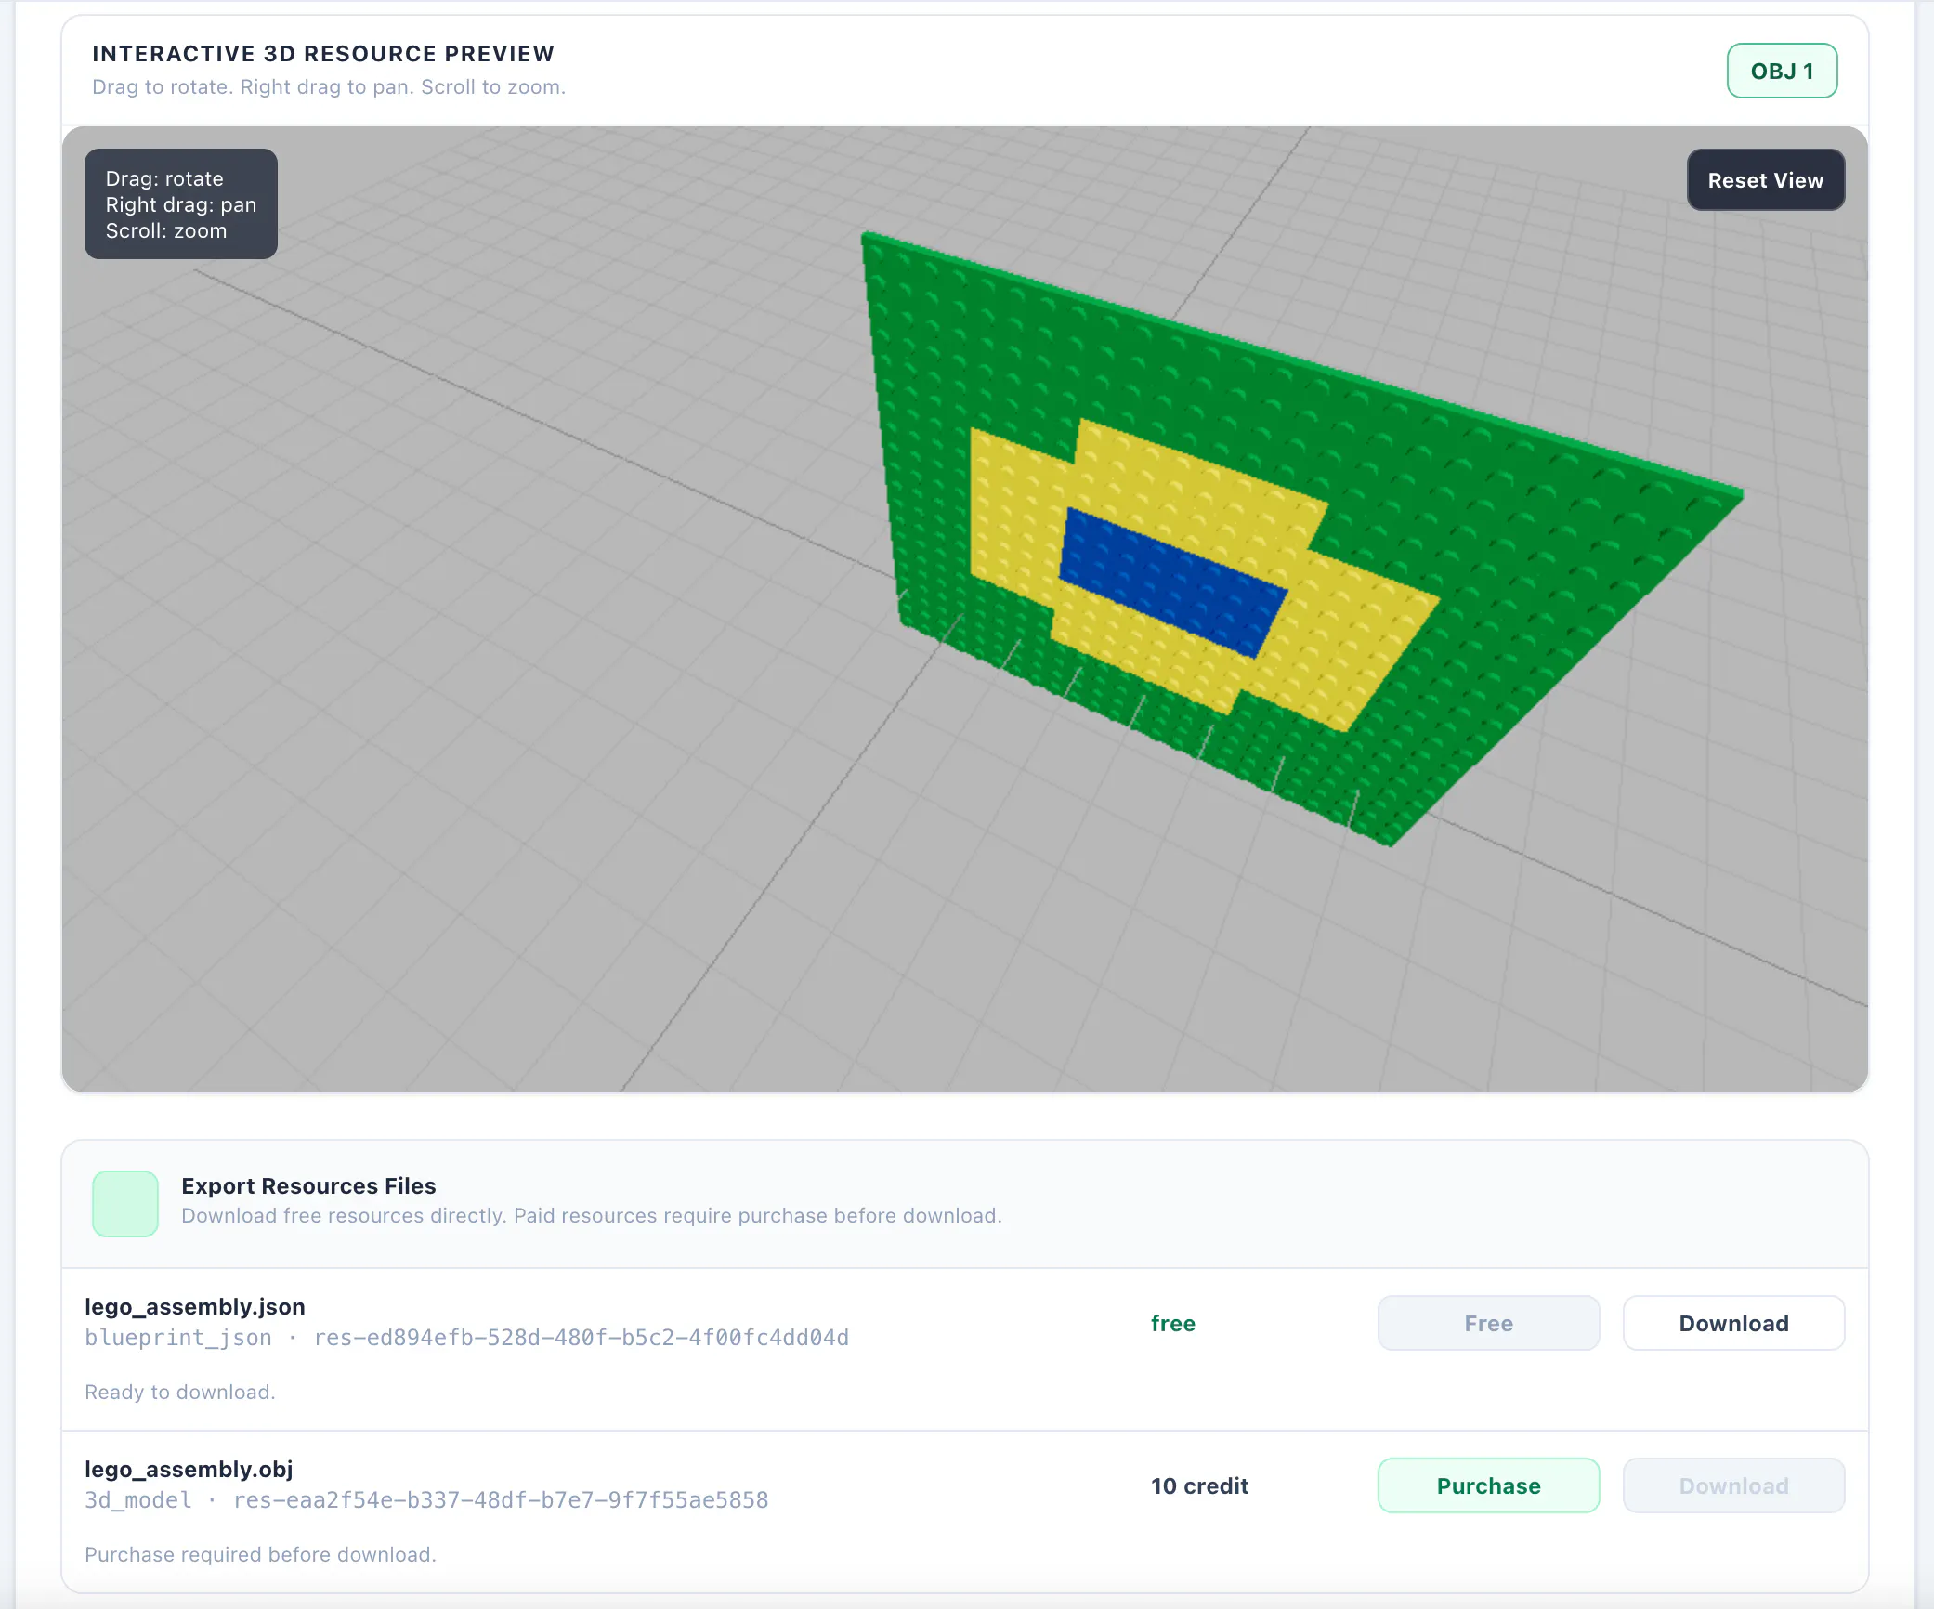
Task: Click the Free button for lego_assembly.json
Action: [1488, 1323]
